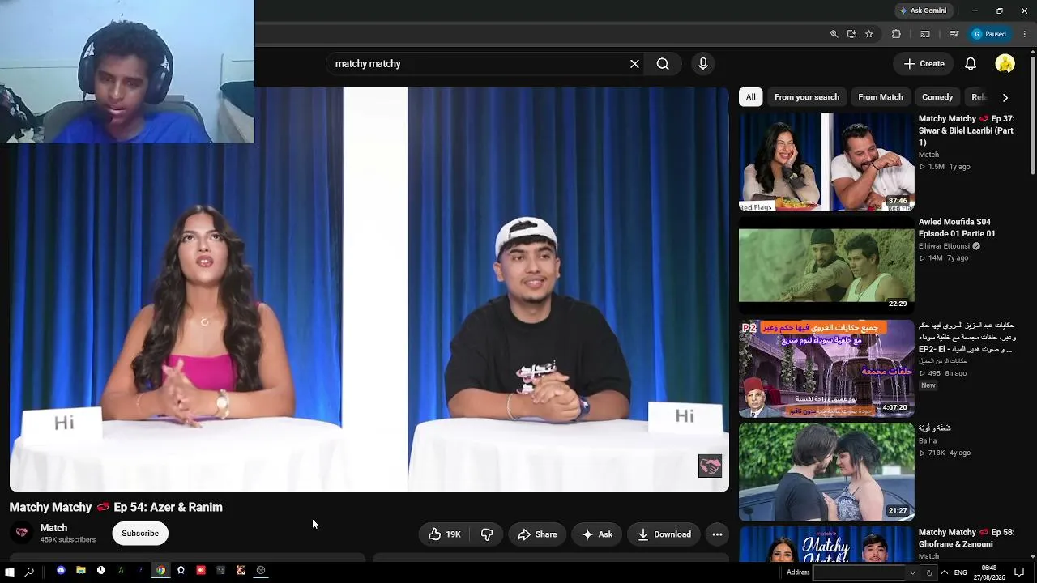Open more actions ellipsis menu
This screenshot has height=583, width=1037.
tap(717, 534)
